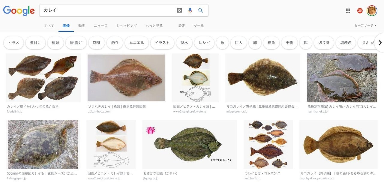Filter results by ムニエル chip
This screenshot has height=186, width=384.
tap(136, 43)
